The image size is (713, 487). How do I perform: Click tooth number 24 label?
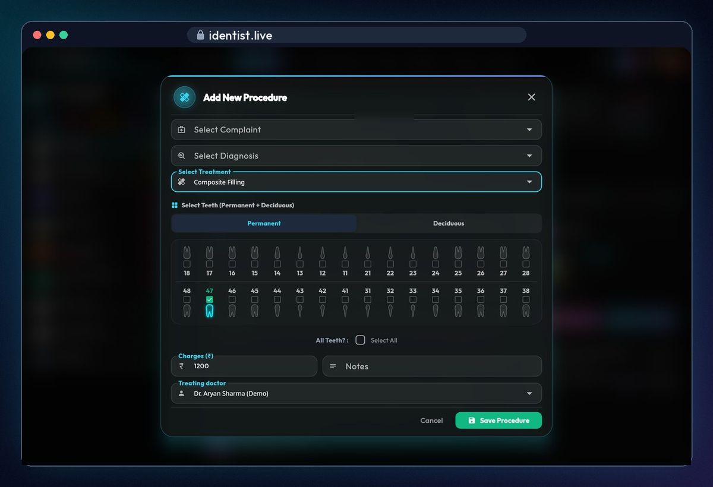click(436, 273)
